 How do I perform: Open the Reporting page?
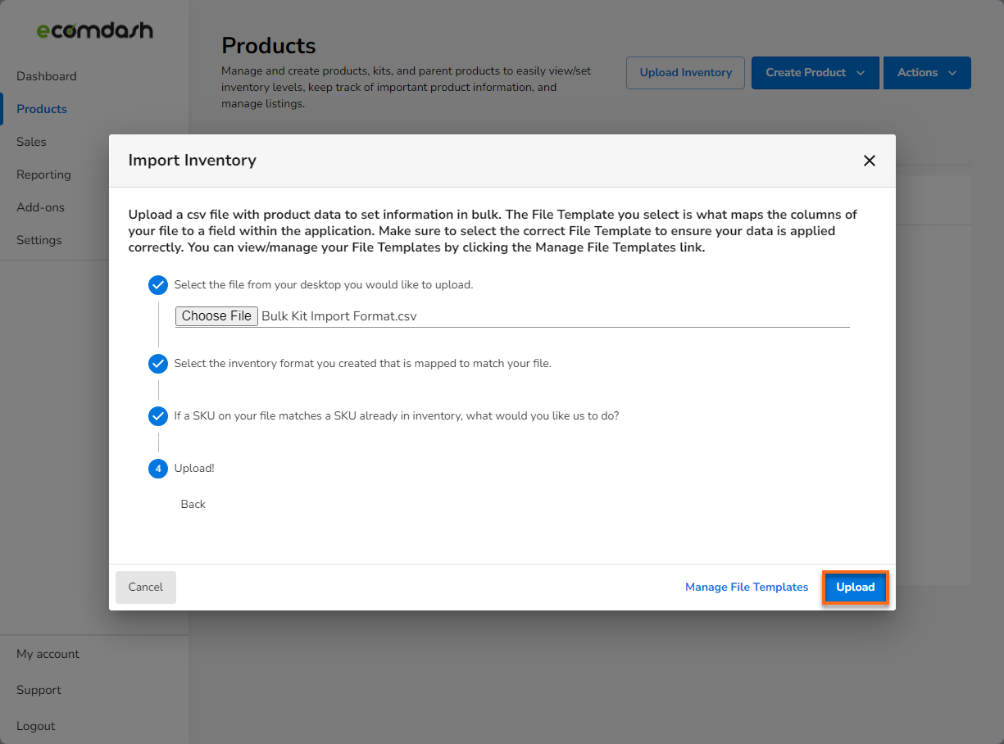click(x=43, y=175)
